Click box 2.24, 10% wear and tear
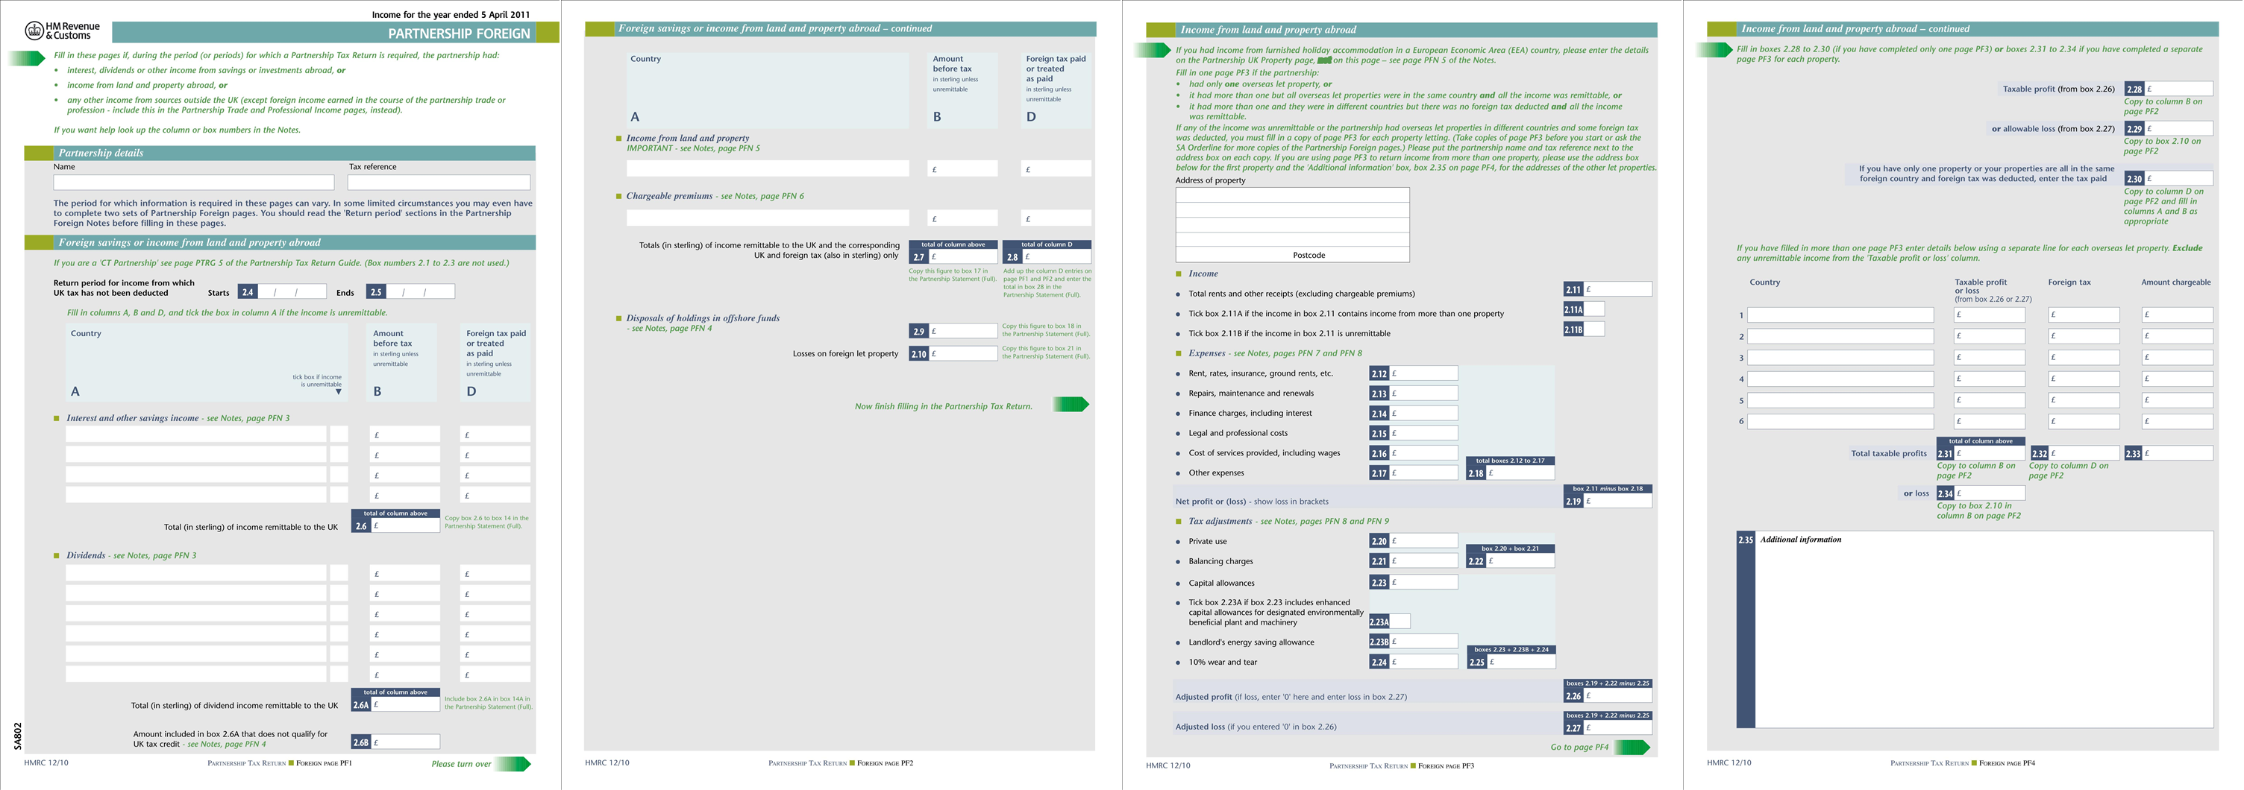The image size is (2244, 790). coord(1423,661)
